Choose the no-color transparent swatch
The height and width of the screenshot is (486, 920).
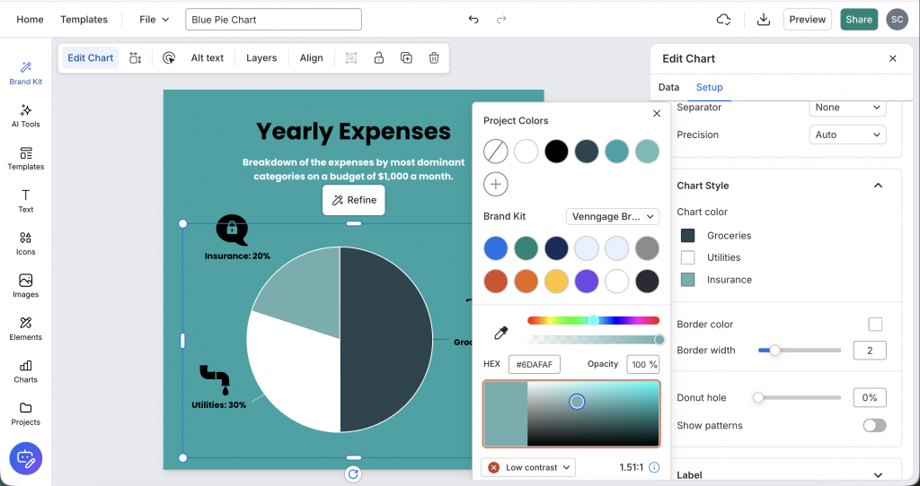[x=496, y=151]
